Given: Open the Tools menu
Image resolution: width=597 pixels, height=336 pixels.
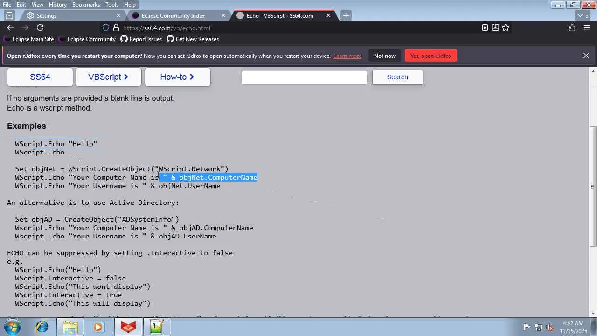Looking at the screenshot, I should [112, 5].
